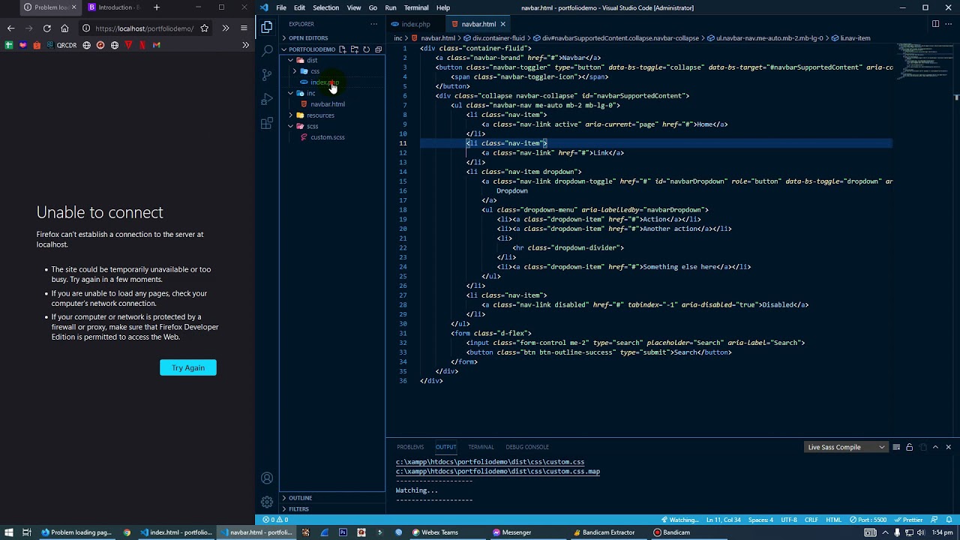Switch to the TERMINAL panel tab
This screenshot has height=540, width=960.
click(x=481, y=447)
